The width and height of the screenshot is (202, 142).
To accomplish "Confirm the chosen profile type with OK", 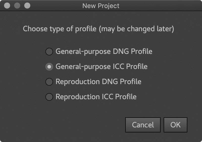I will tap(175, 125).
